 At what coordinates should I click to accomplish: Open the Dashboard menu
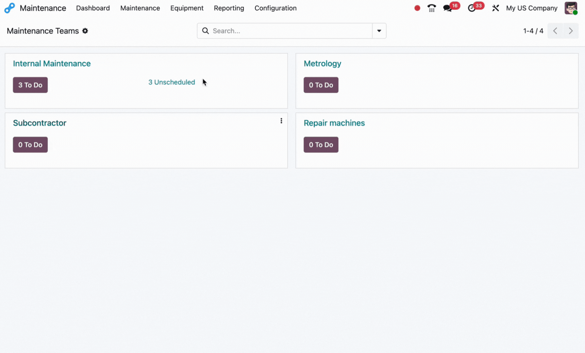(93, 8)
